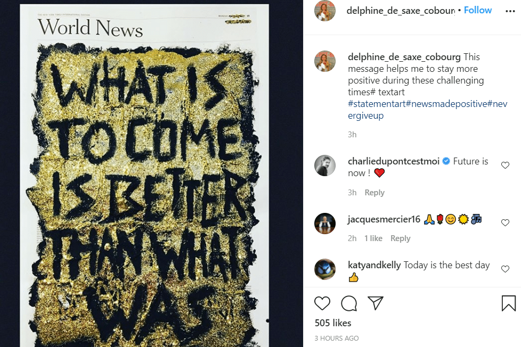
Task: Open katyandkelly's profile avatar
Action: click(324, 269)
